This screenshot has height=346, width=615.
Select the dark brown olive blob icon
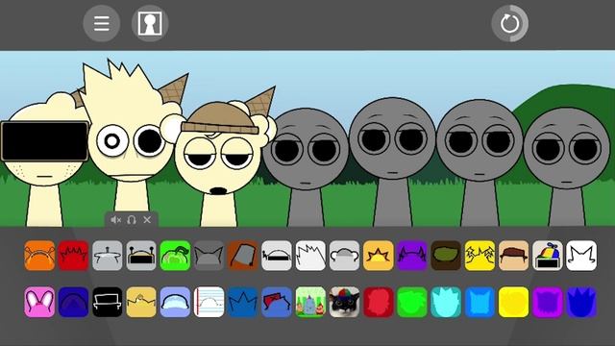446,256
